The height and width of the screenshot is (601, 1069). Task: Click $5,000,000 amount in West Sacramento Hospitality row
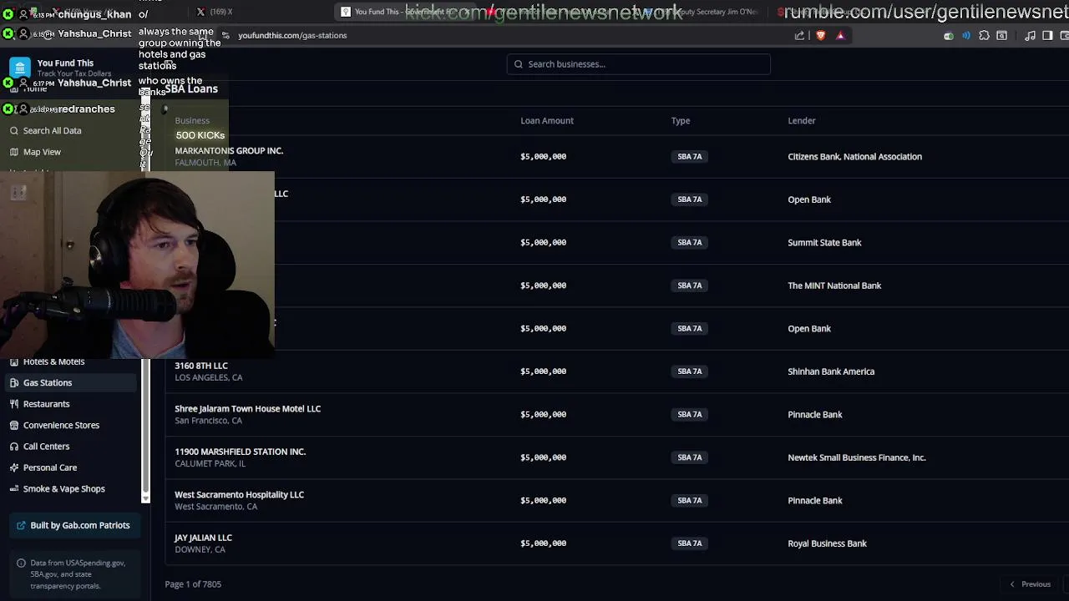pyautogui.click(x=543, y=500)
